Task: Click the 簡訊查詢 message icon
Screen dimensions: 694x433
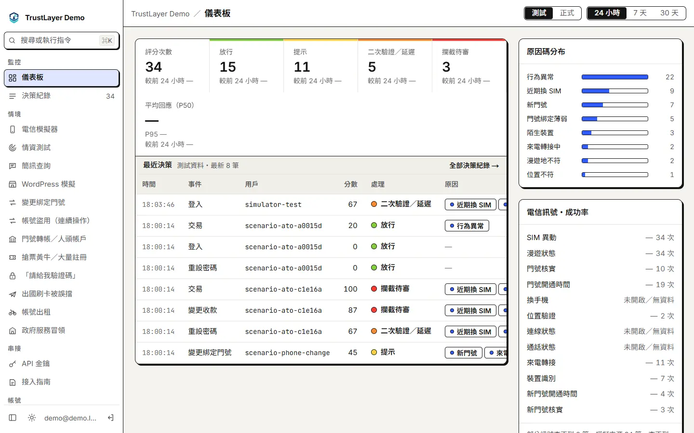Action: 13,166
